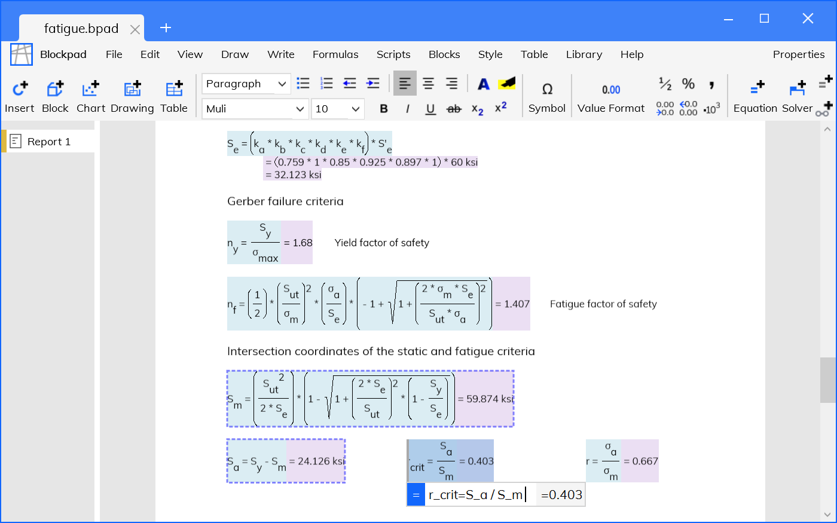This screenshot has width=837, height=523.
Task: Increase paragraph indent
Action: (x=373, y=84)
